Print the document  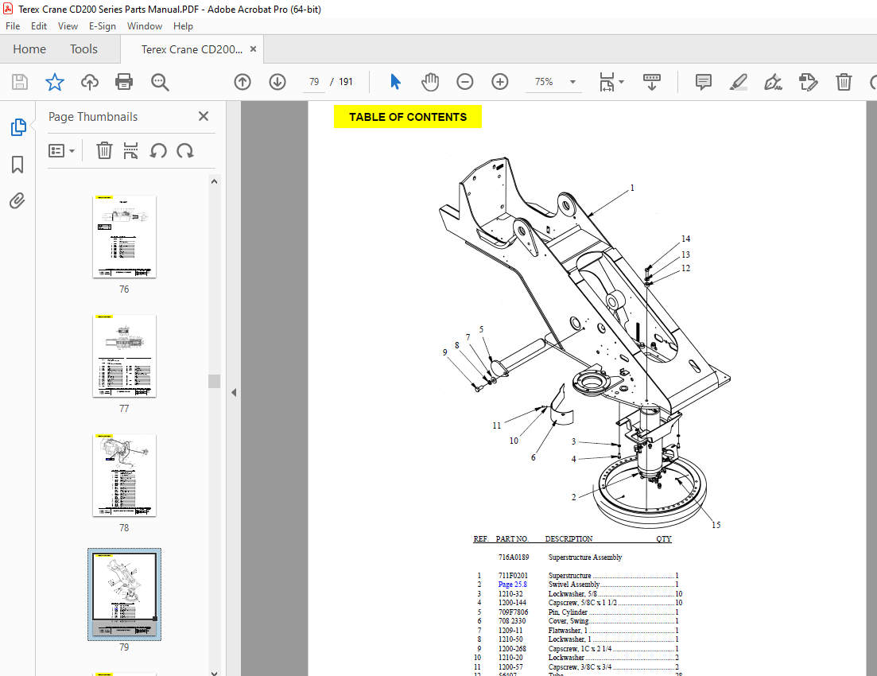[123, 82]
